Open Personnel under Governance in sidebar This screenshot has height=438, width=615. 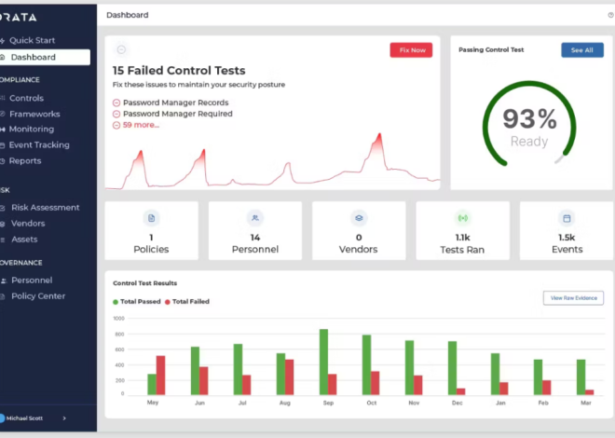point(32,281)
